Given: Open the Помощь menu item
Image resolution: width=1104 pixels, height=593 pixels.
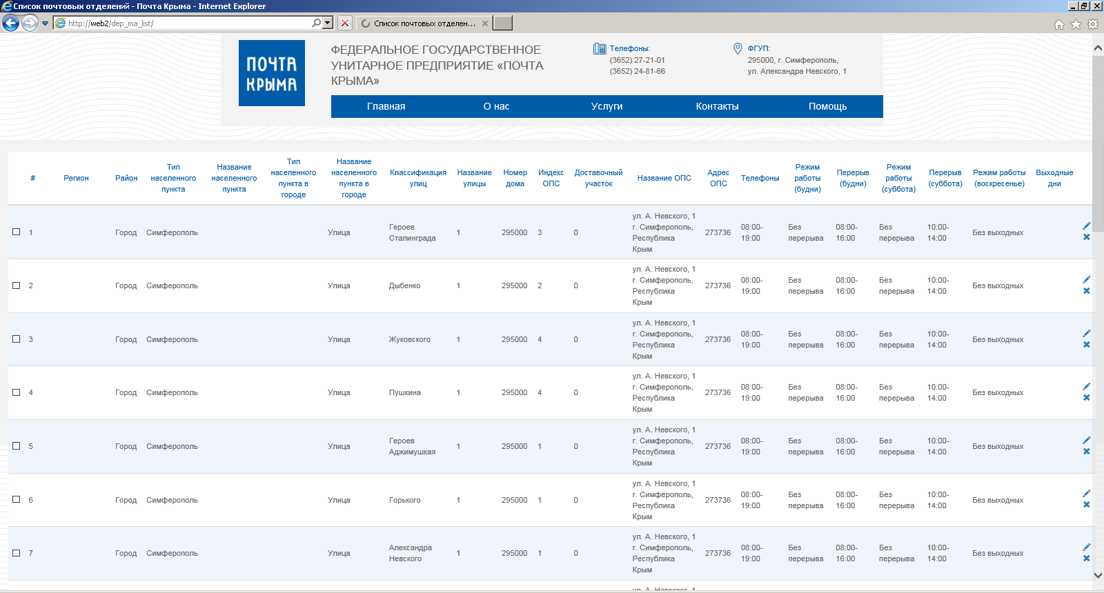Looking at the screenshot, I should point(828,106).
